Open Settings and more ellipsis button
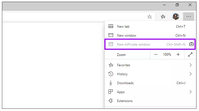 click(189, 16)
